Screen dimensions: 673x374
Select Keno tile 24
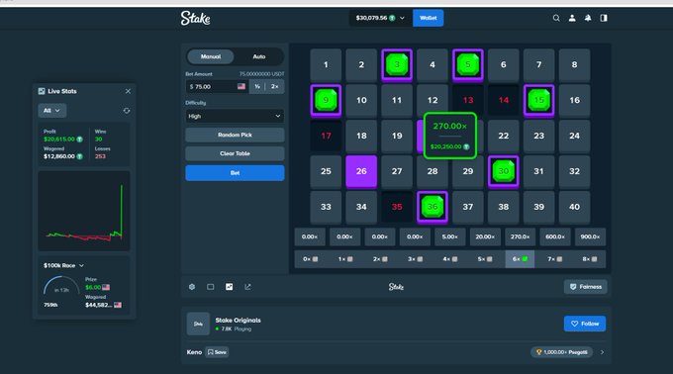pyautogui.click(x=574, y=136)
